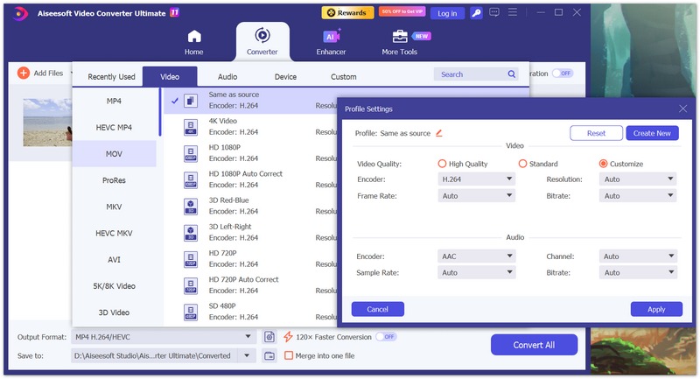The image size is (700, 379).
Task: Open the Custom format tab
Action: pos(343,77)
